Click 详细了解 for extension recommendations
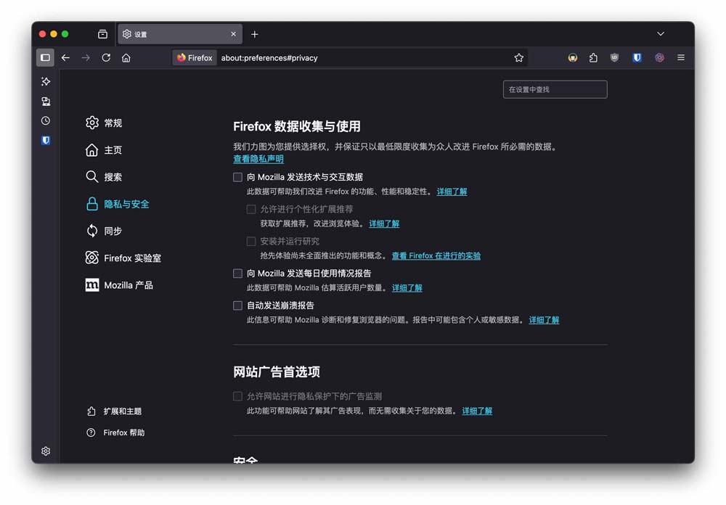 tap(384, 223)
